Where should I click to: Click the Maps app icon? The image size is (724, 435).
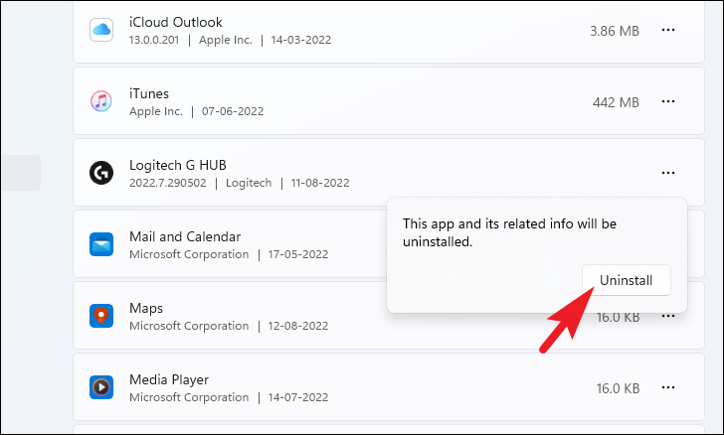[x=101, y=316]
